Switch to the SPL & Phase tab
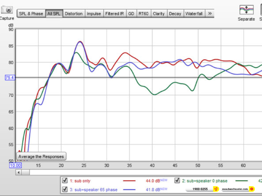The height and width of the screenshot is (196, 262). point(31,14)
